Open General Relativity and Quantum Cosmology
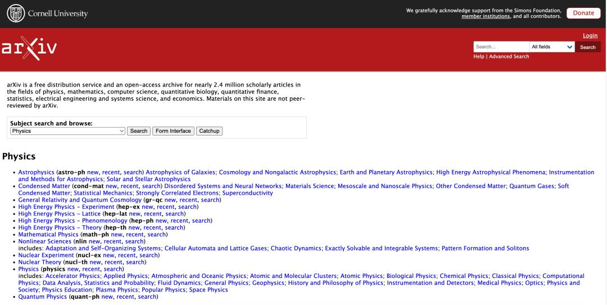The image size is (607, 305). pyautogui.click(x=80, y=200)
